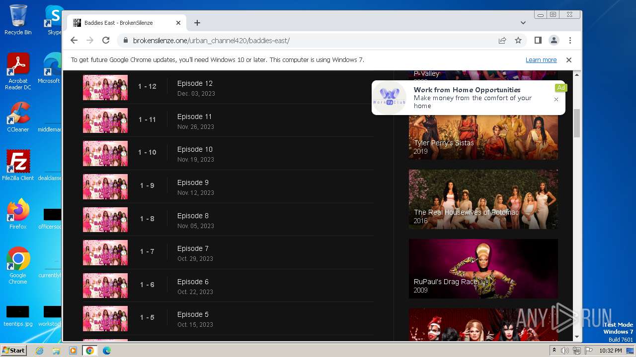Open a new browser tab

[x=197, y=23]
